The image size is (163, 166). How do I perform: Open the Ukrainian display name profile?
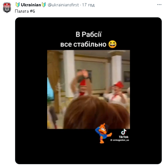coord(31,5)
